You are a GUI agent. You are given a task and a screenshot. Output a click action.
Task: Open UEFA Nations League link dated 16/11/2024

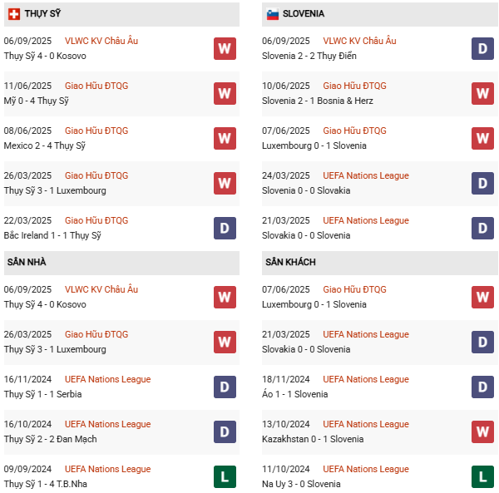coord(107,379)
